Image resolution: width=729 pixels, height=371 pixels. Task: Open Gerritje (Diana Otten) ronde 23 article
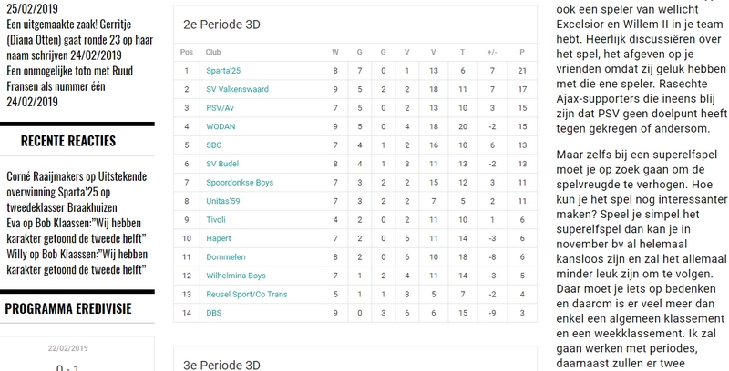79,39
